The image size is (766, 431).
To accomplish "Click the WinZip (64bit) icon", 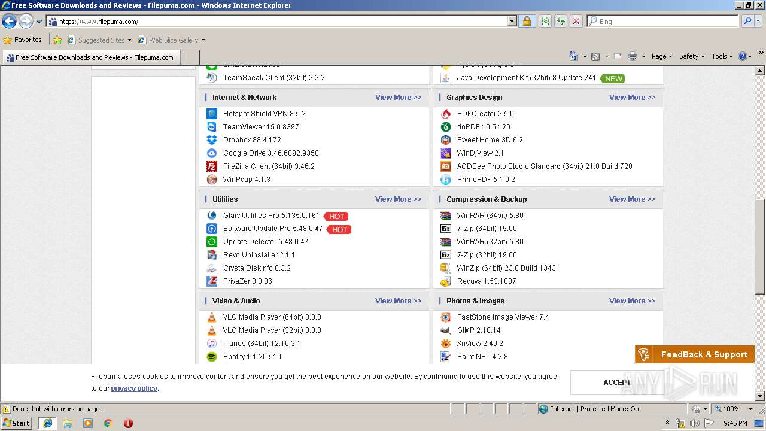I will pos(446,268).
